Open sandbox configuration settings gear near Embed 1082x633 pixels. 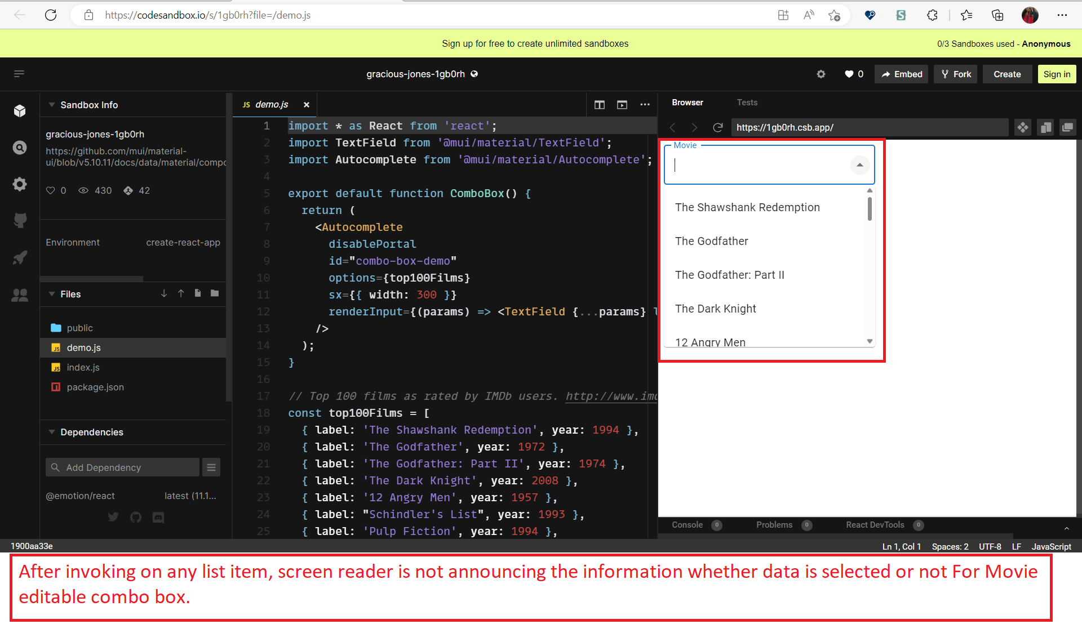click(x=821, y=74)
